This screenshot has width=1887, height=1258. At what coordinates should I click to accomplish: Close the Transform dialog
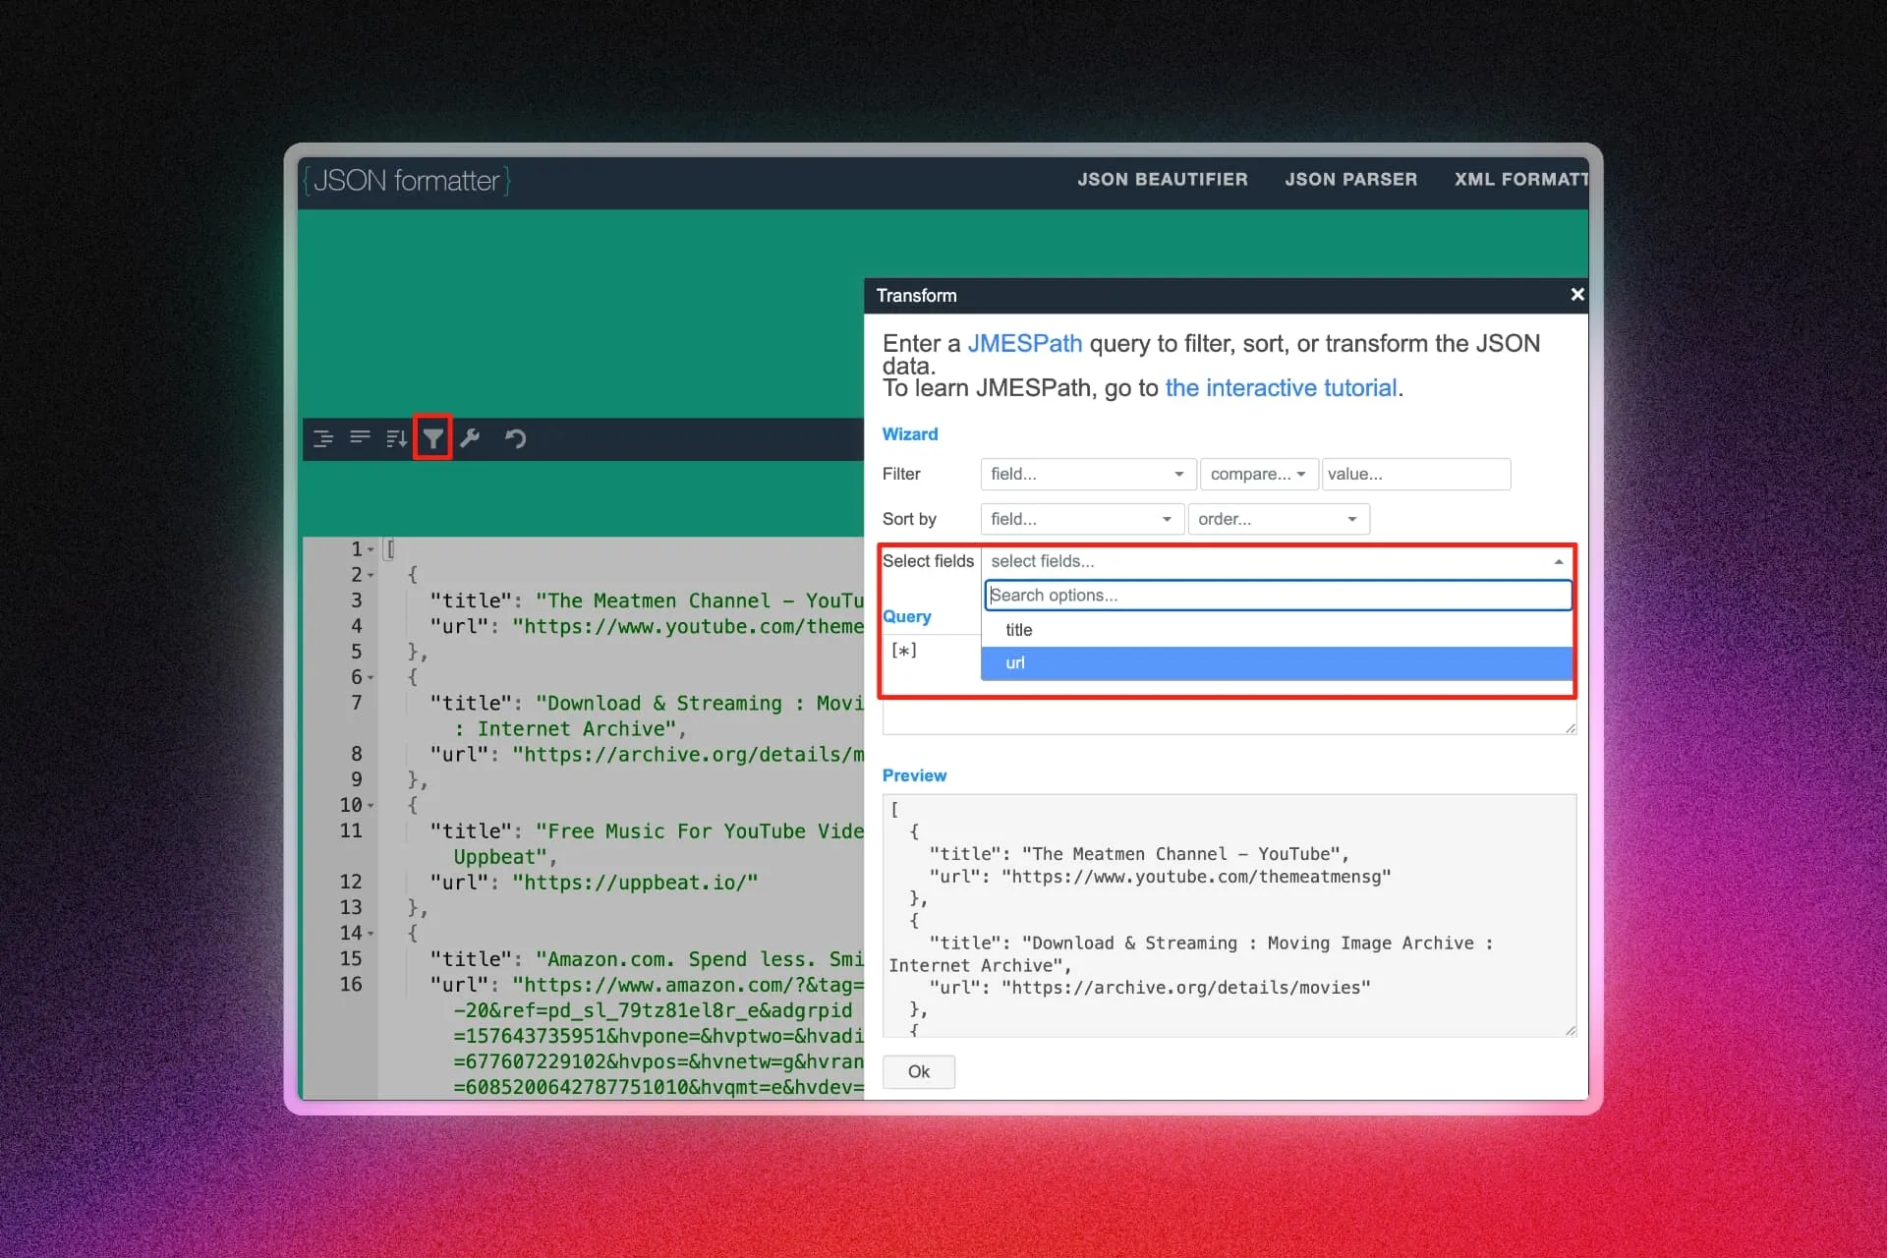pyautogui.click(x=1576, y=295)
